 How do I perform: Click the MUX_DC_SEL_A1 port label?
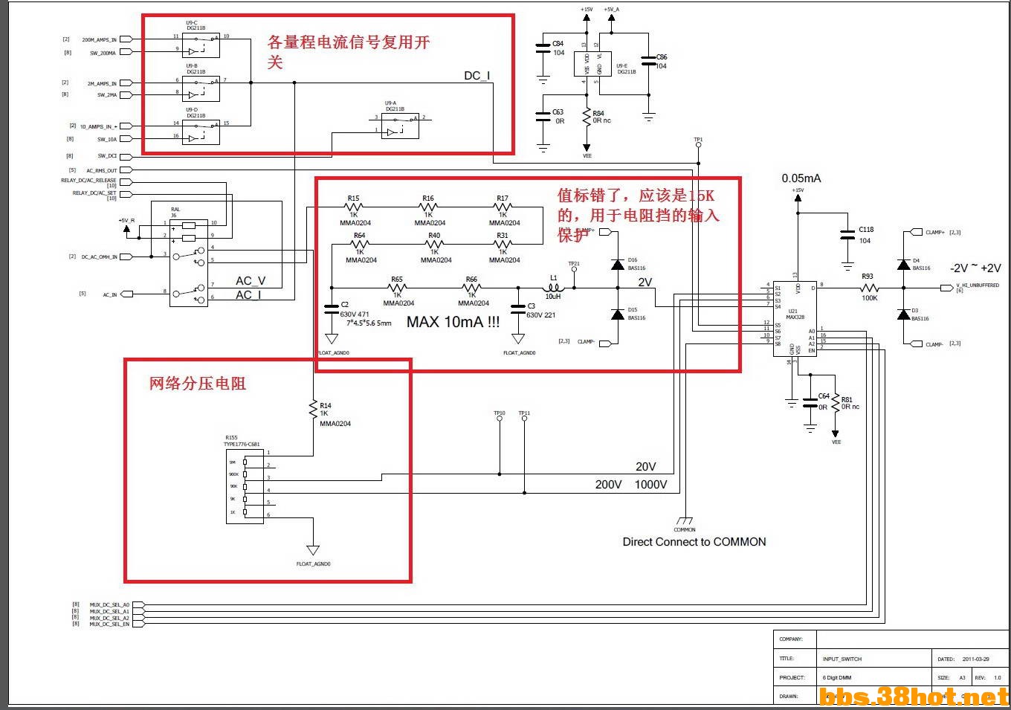click(x=109, y=612)
